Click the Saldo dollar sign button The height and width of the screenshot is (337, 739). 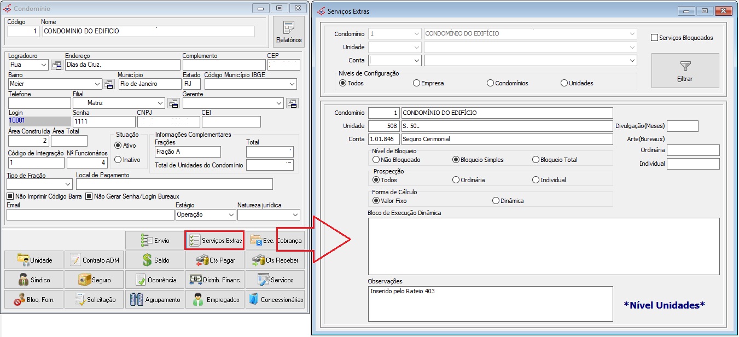(x=155, y=260)
